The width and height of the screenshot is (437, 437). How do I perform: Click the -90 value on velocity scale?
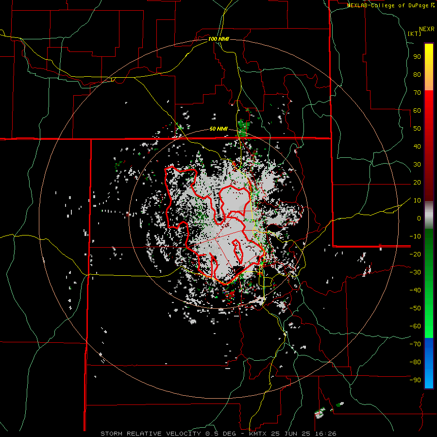[415, 380]
